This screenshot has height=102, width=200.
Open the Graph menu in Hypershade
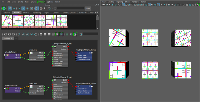(33, 2)
